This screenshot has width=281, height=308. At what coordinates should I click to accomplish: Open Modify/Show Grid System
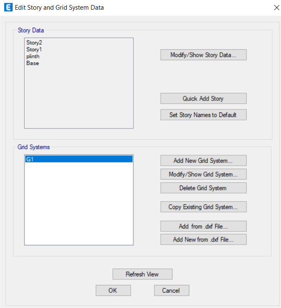click(203, 174)
